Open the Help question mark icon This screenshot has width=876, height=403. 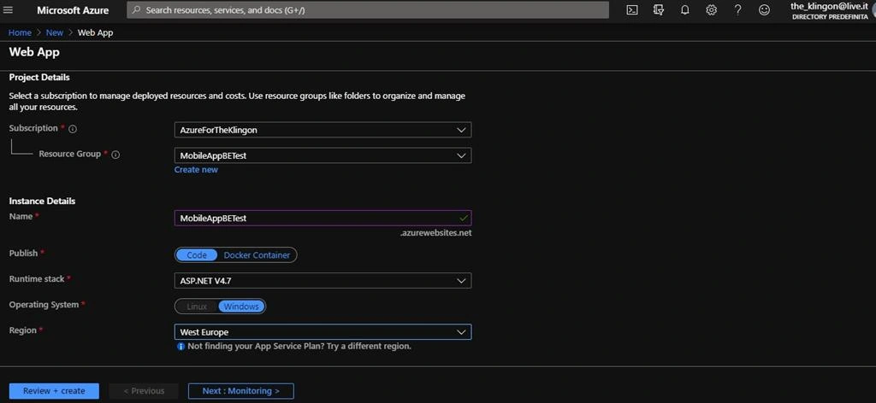click(737, 10)
